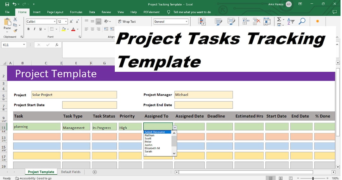342x180 pixels.
Task: Increase the font size
Action: pos(71,21)
